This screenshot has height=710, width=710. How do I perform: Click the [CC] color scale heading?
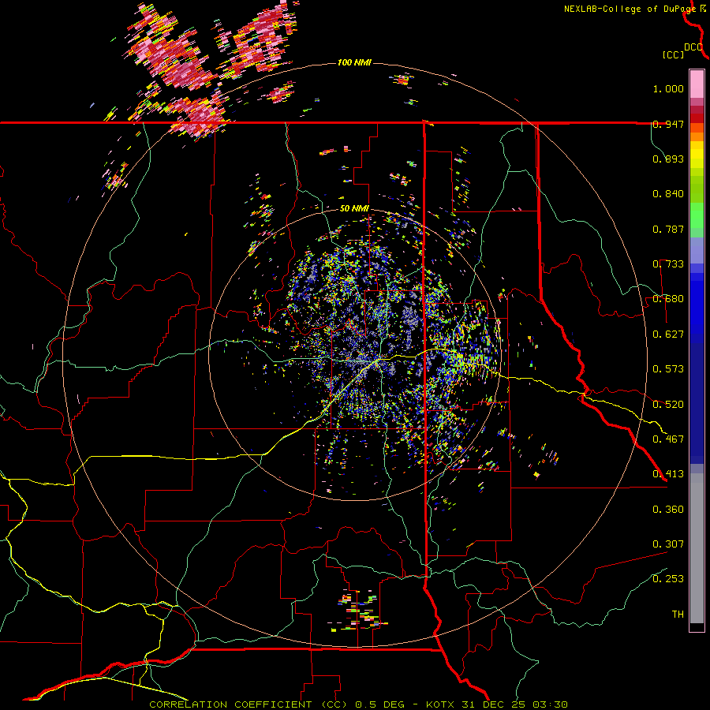click(x=674, y=54)
